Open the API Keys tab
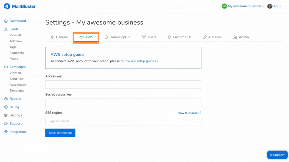The image size is (289, 162). tap(212, 37)
